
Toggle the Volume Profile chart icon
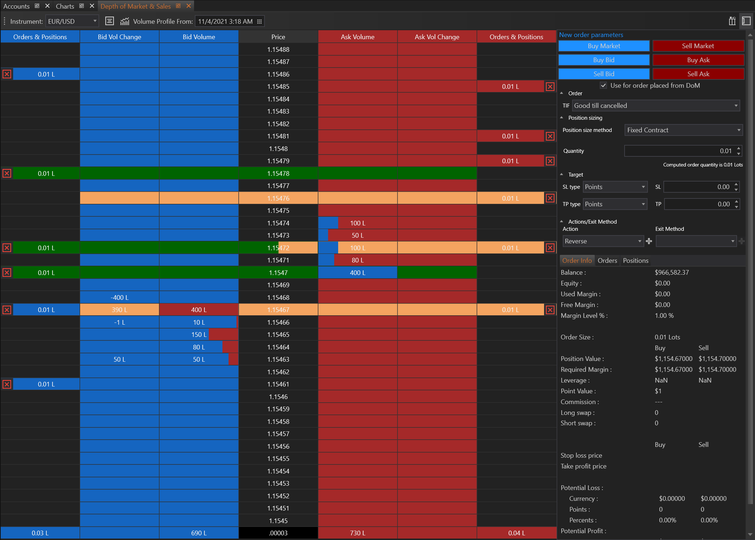pyautogui.click(x=125, y=21)
